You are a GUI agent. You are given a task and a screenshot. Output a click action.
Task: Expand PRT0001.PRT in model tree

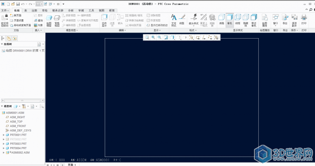point(4,135)
